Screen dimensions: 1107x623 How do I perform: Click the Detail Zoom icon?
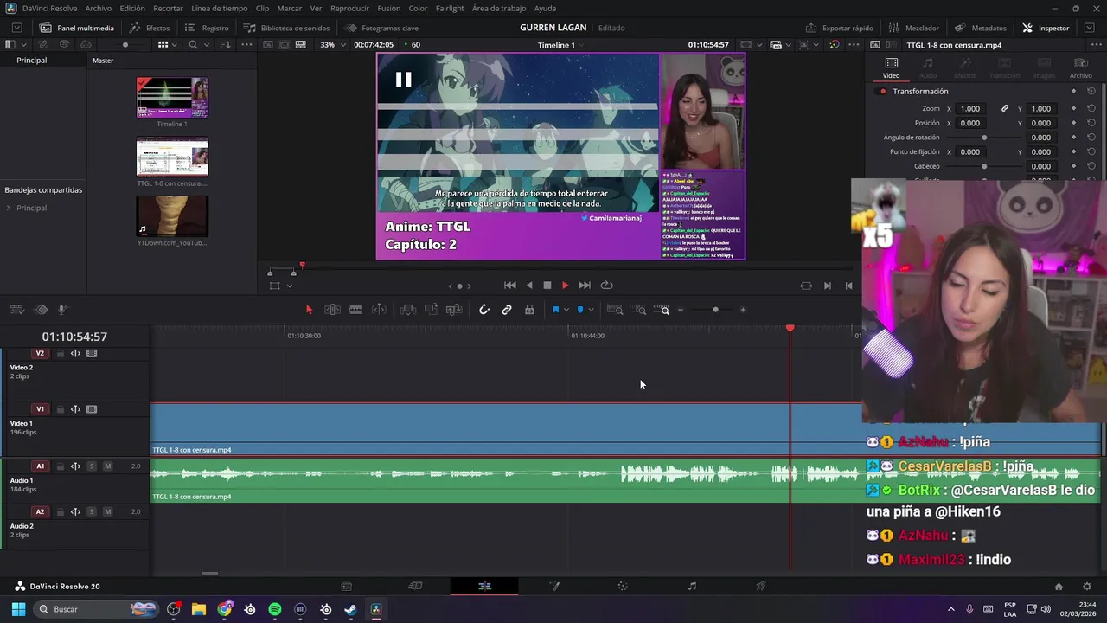click(x=640, y=310)
